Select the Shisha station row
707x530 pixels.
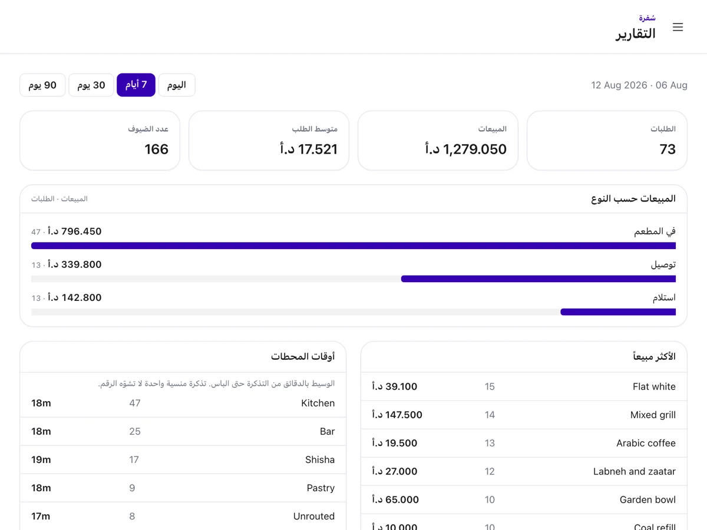click(x=183, y=460)
